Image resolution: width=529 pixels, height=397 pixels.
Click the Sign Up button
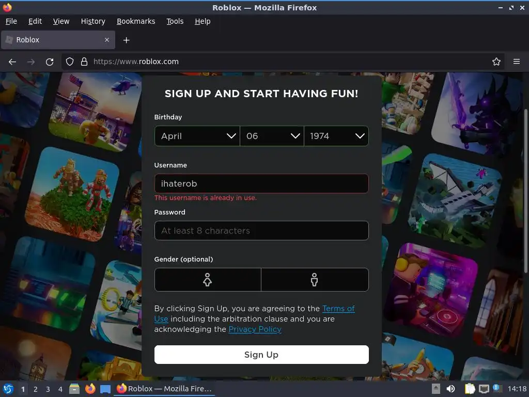(261, 355)
